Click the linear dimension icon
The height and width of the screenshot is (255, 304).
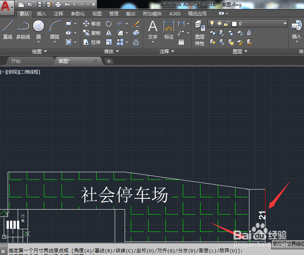(x=181, y=23)
